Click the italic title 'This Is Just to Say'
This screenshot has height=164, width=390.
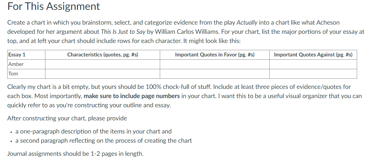point(123,32)
